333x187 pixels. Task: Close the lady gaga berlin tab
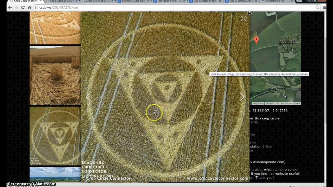[x=184, y=1]
